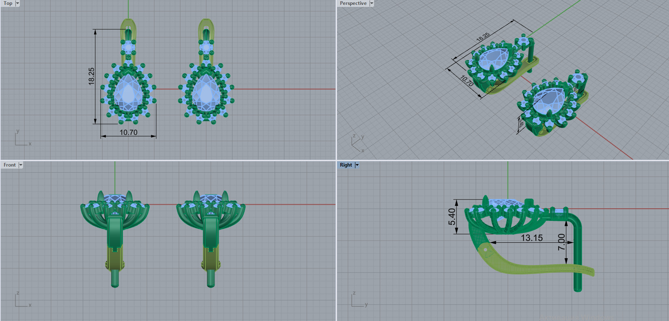Activate the Front viewport title label
The height and width of the screenshot is (321, 669).
[x=10, y=165]
